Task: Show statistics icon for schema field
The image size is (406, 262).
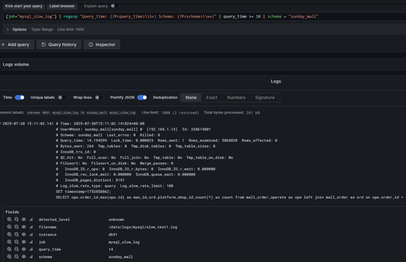Action: [x=31, y=257]
